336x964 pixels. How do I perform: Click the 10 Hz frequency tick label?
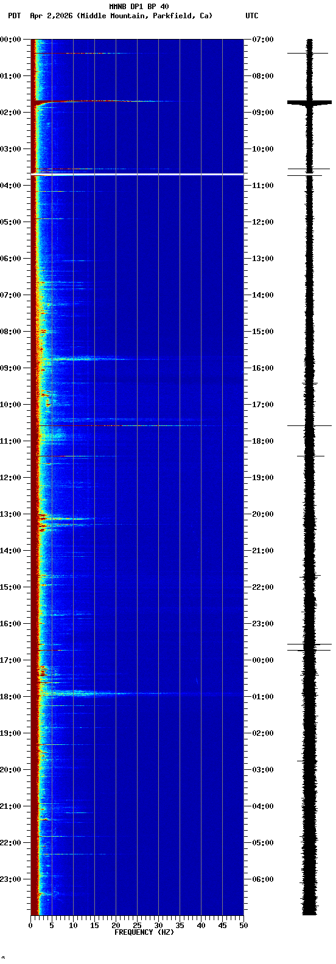point(73,926)
